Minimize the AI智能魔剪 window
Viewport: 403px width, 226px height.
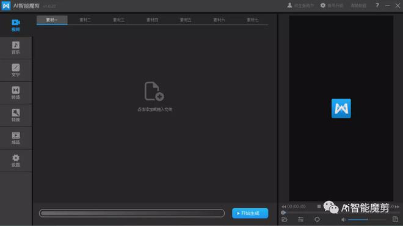pyautogui.click(x=388, y=5)
